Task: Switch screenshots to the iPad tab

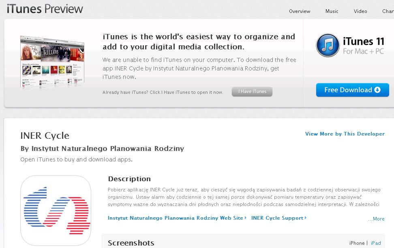Action: 376,243
